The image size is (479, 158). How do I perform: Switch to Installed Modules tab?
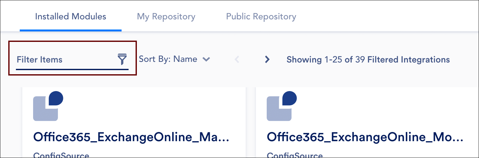[71, 16]
